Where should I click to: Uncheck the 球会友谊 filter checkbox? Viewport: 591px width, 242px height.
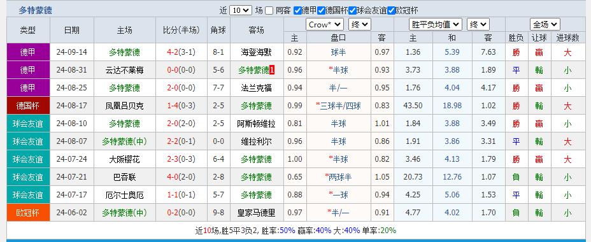coord(352,11)
